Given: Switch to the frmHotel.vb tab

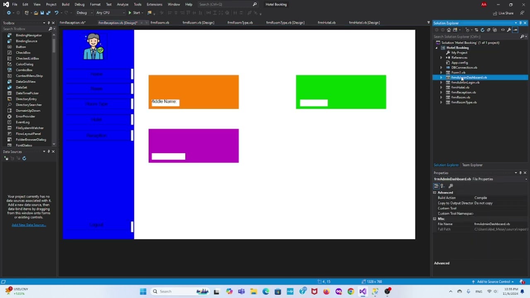Looking at the screenshot, I should pos(327,22).
